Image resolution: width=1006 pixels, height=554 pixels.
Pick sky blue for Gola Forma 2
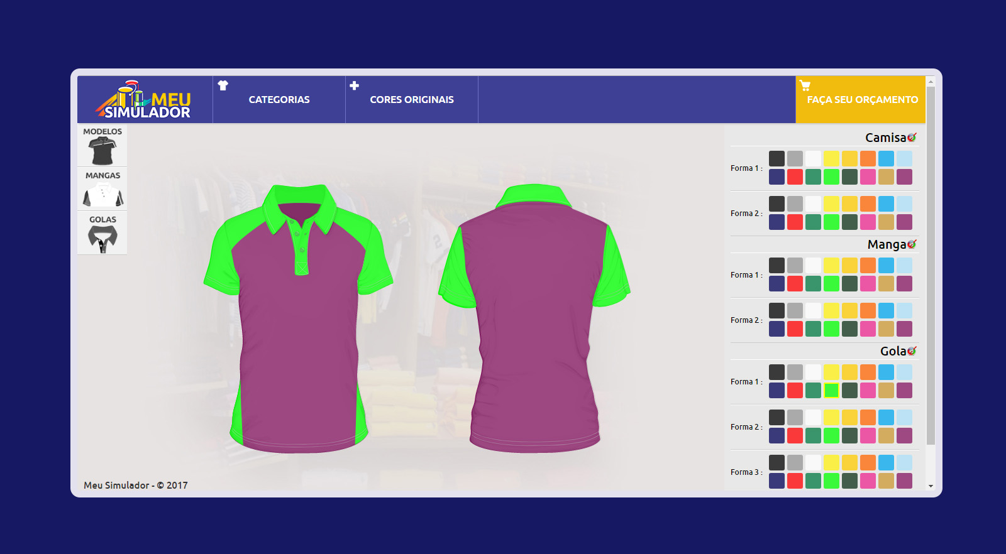886,418
